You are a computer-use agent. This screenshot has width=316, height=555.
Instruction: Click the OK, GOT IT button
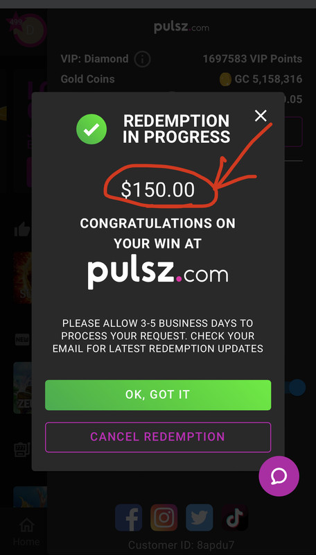pos(158,395)
